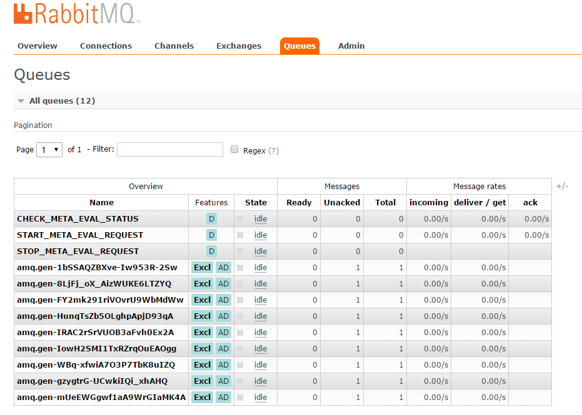Click AD badge on amq.gen-IRAC2rSrVUOB3aFvh0Ex2A row
The height and width of the screenshot is (415, 582).
pyautogui.click(x=223, y=333)
